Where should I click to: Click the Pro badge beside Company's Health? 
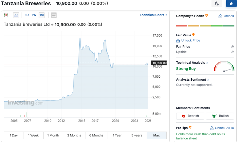(207, 15)
